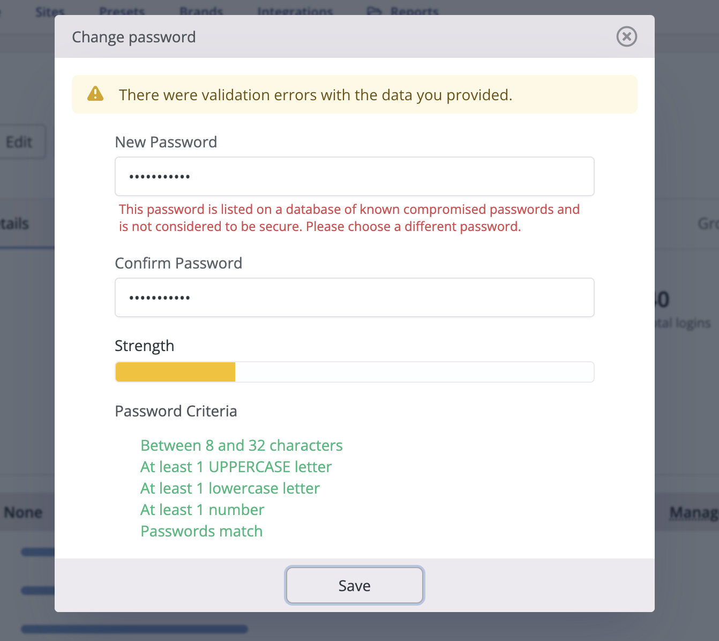Screen dimensions: 719x641
Task: Click the close (X) icon on the dialog
Action: pyautogui.click(x=626, y=36)
